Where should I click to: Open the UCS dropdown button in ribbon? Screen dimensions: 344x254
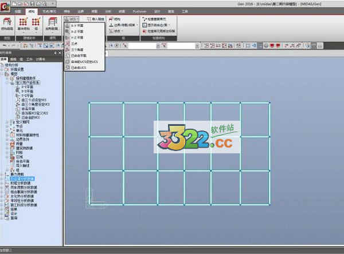click(72, 19)
